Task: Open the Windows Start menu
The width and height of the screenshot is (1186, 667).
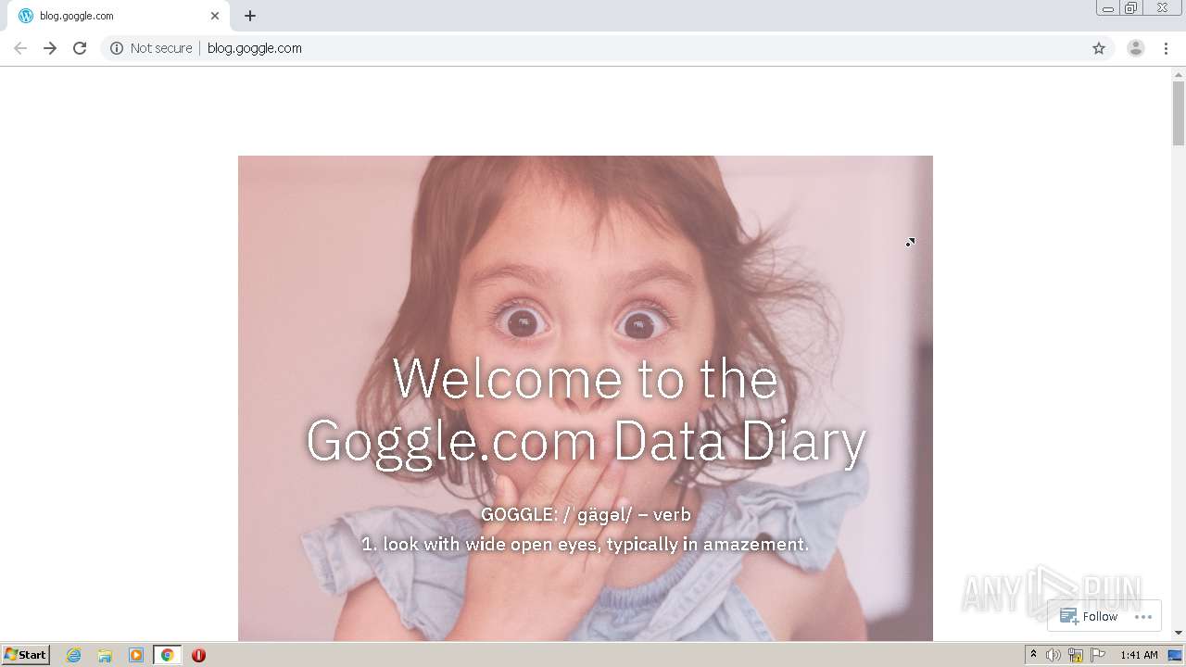Action: pos(26,655)
